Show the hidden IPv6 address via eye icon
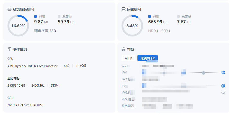The width and height of the screenshot is (233, 122). 223,93
